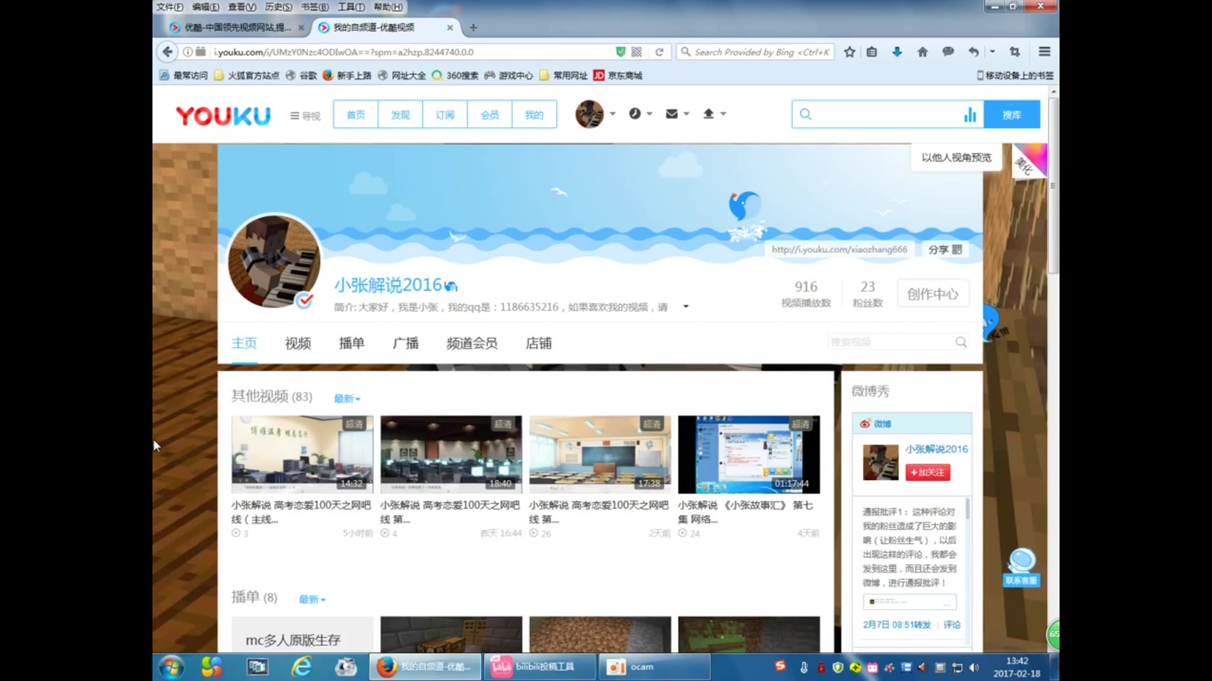Click the 创作中心 button
The image size is (1212, 681).
click(933, 293)
